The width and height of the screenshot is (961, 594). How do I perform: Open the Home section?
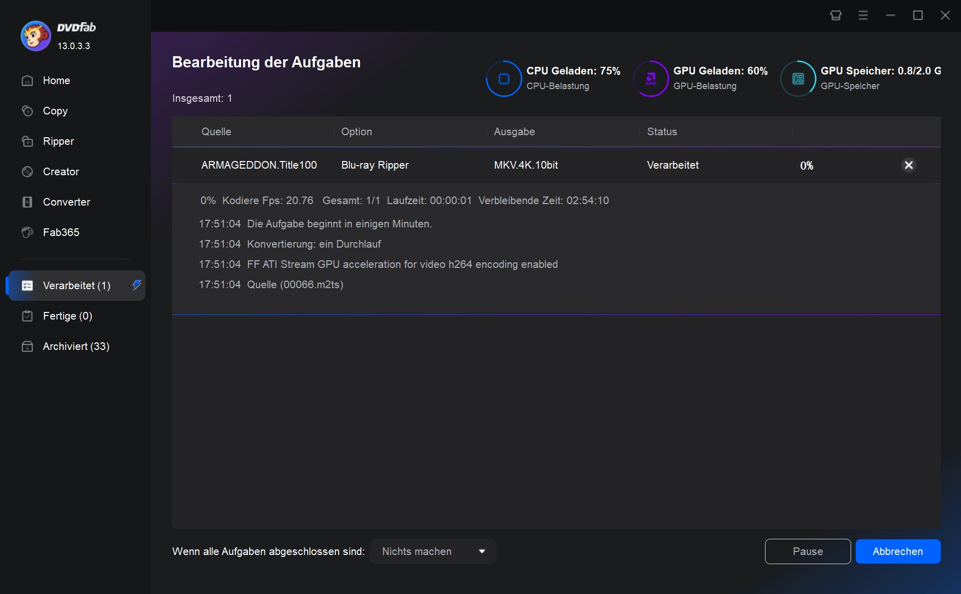click(x=76, y=81)
